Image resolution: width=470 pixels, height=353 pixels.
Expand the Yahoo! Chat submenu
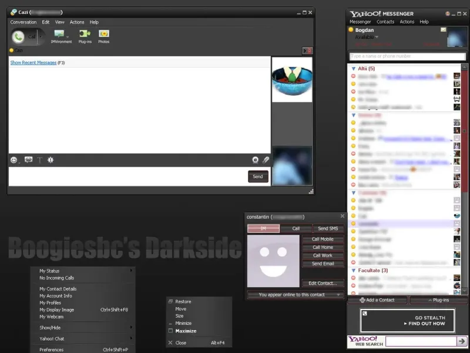(131, 338)
